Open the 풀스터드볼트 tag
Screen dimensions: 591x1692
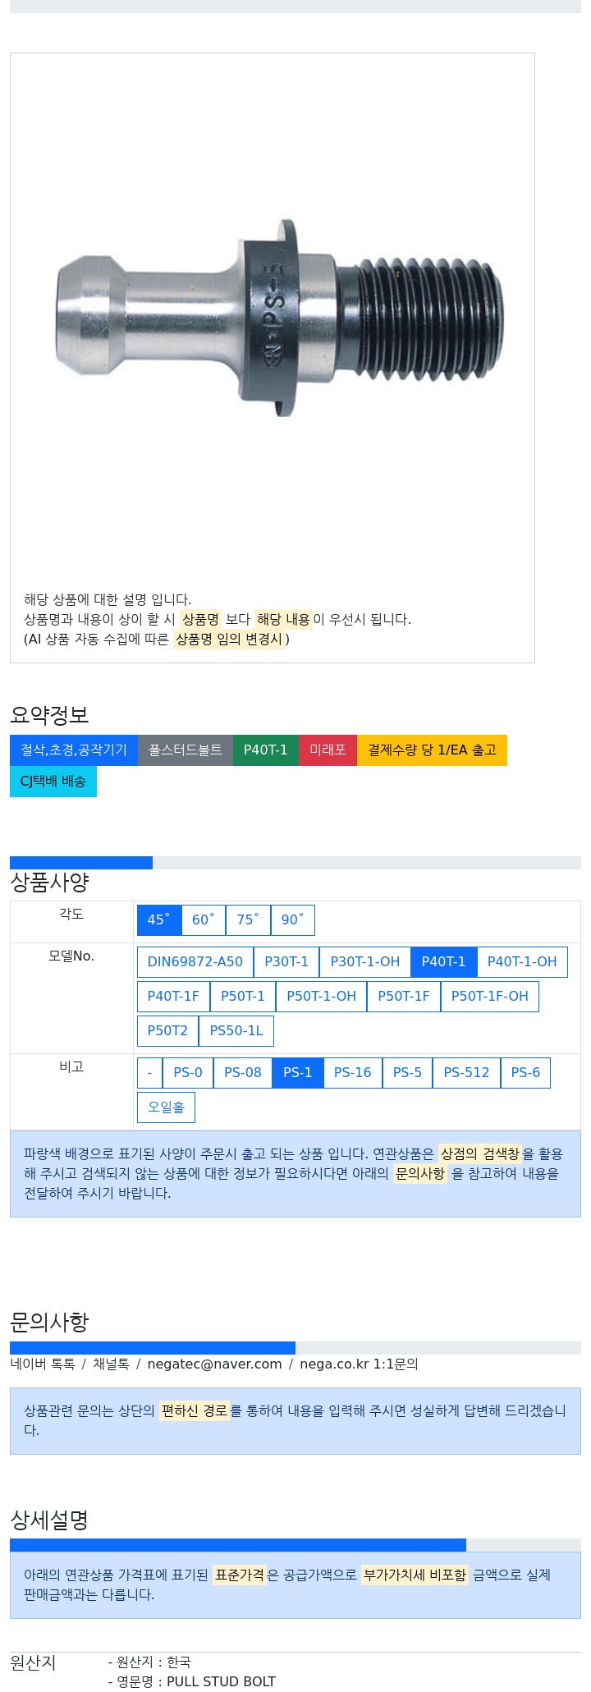(x=186, y=750)
